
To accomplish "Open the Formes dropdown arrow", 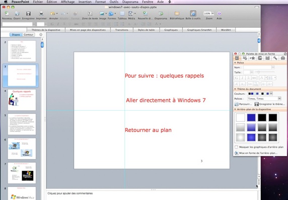I will coord(115,14).
